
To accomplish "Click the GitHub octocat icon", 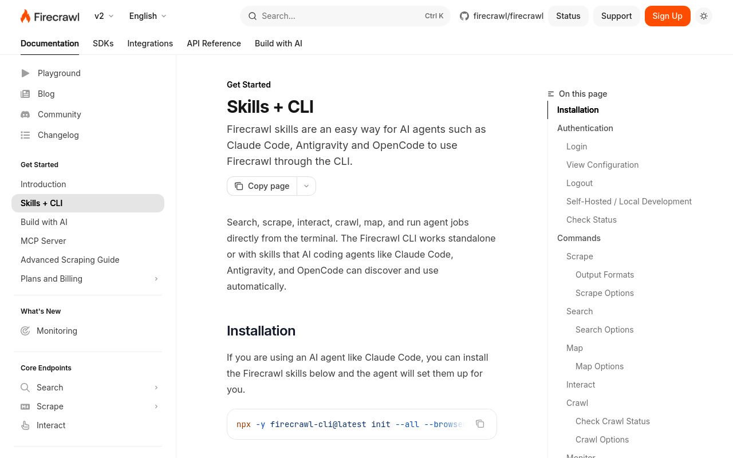I will [x=464, y=16].
